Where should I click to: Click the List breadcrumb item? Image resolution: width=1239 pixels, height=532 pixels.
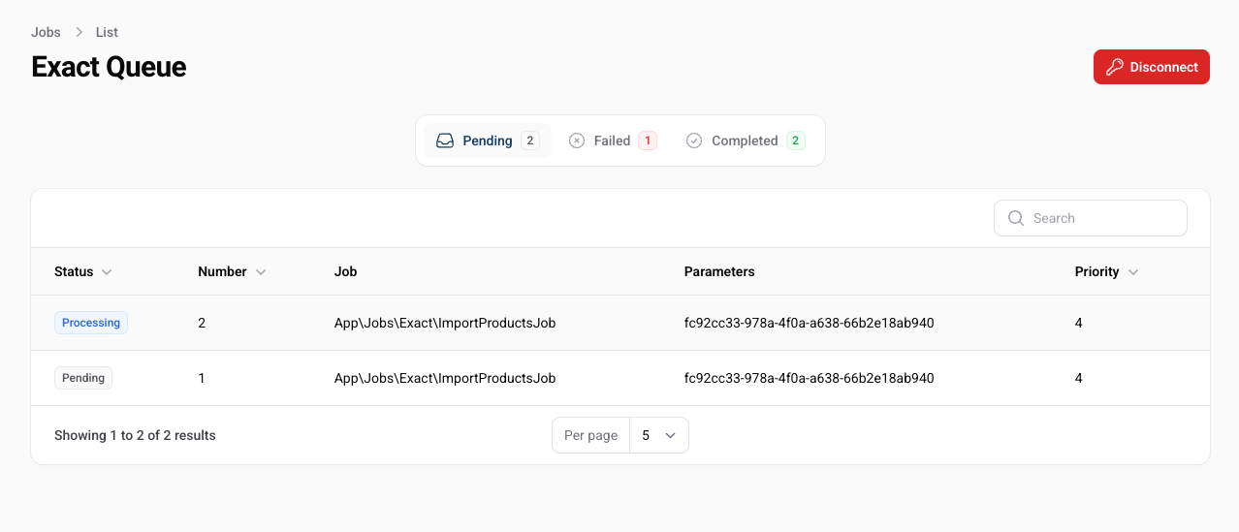tap(107, 32)
